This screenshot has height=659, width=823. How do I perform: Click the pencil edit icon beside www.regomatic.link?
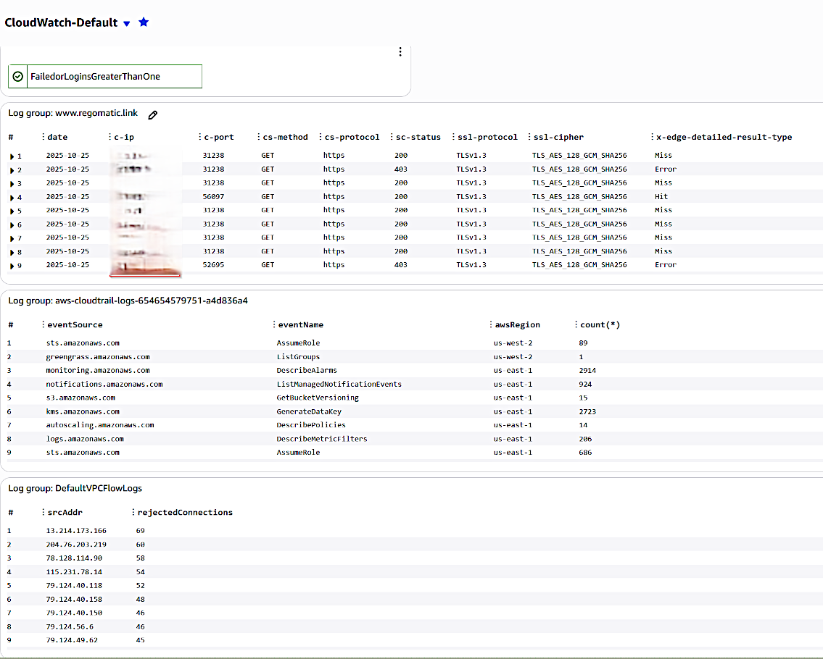pyautogui.click(x=152, y=114)
